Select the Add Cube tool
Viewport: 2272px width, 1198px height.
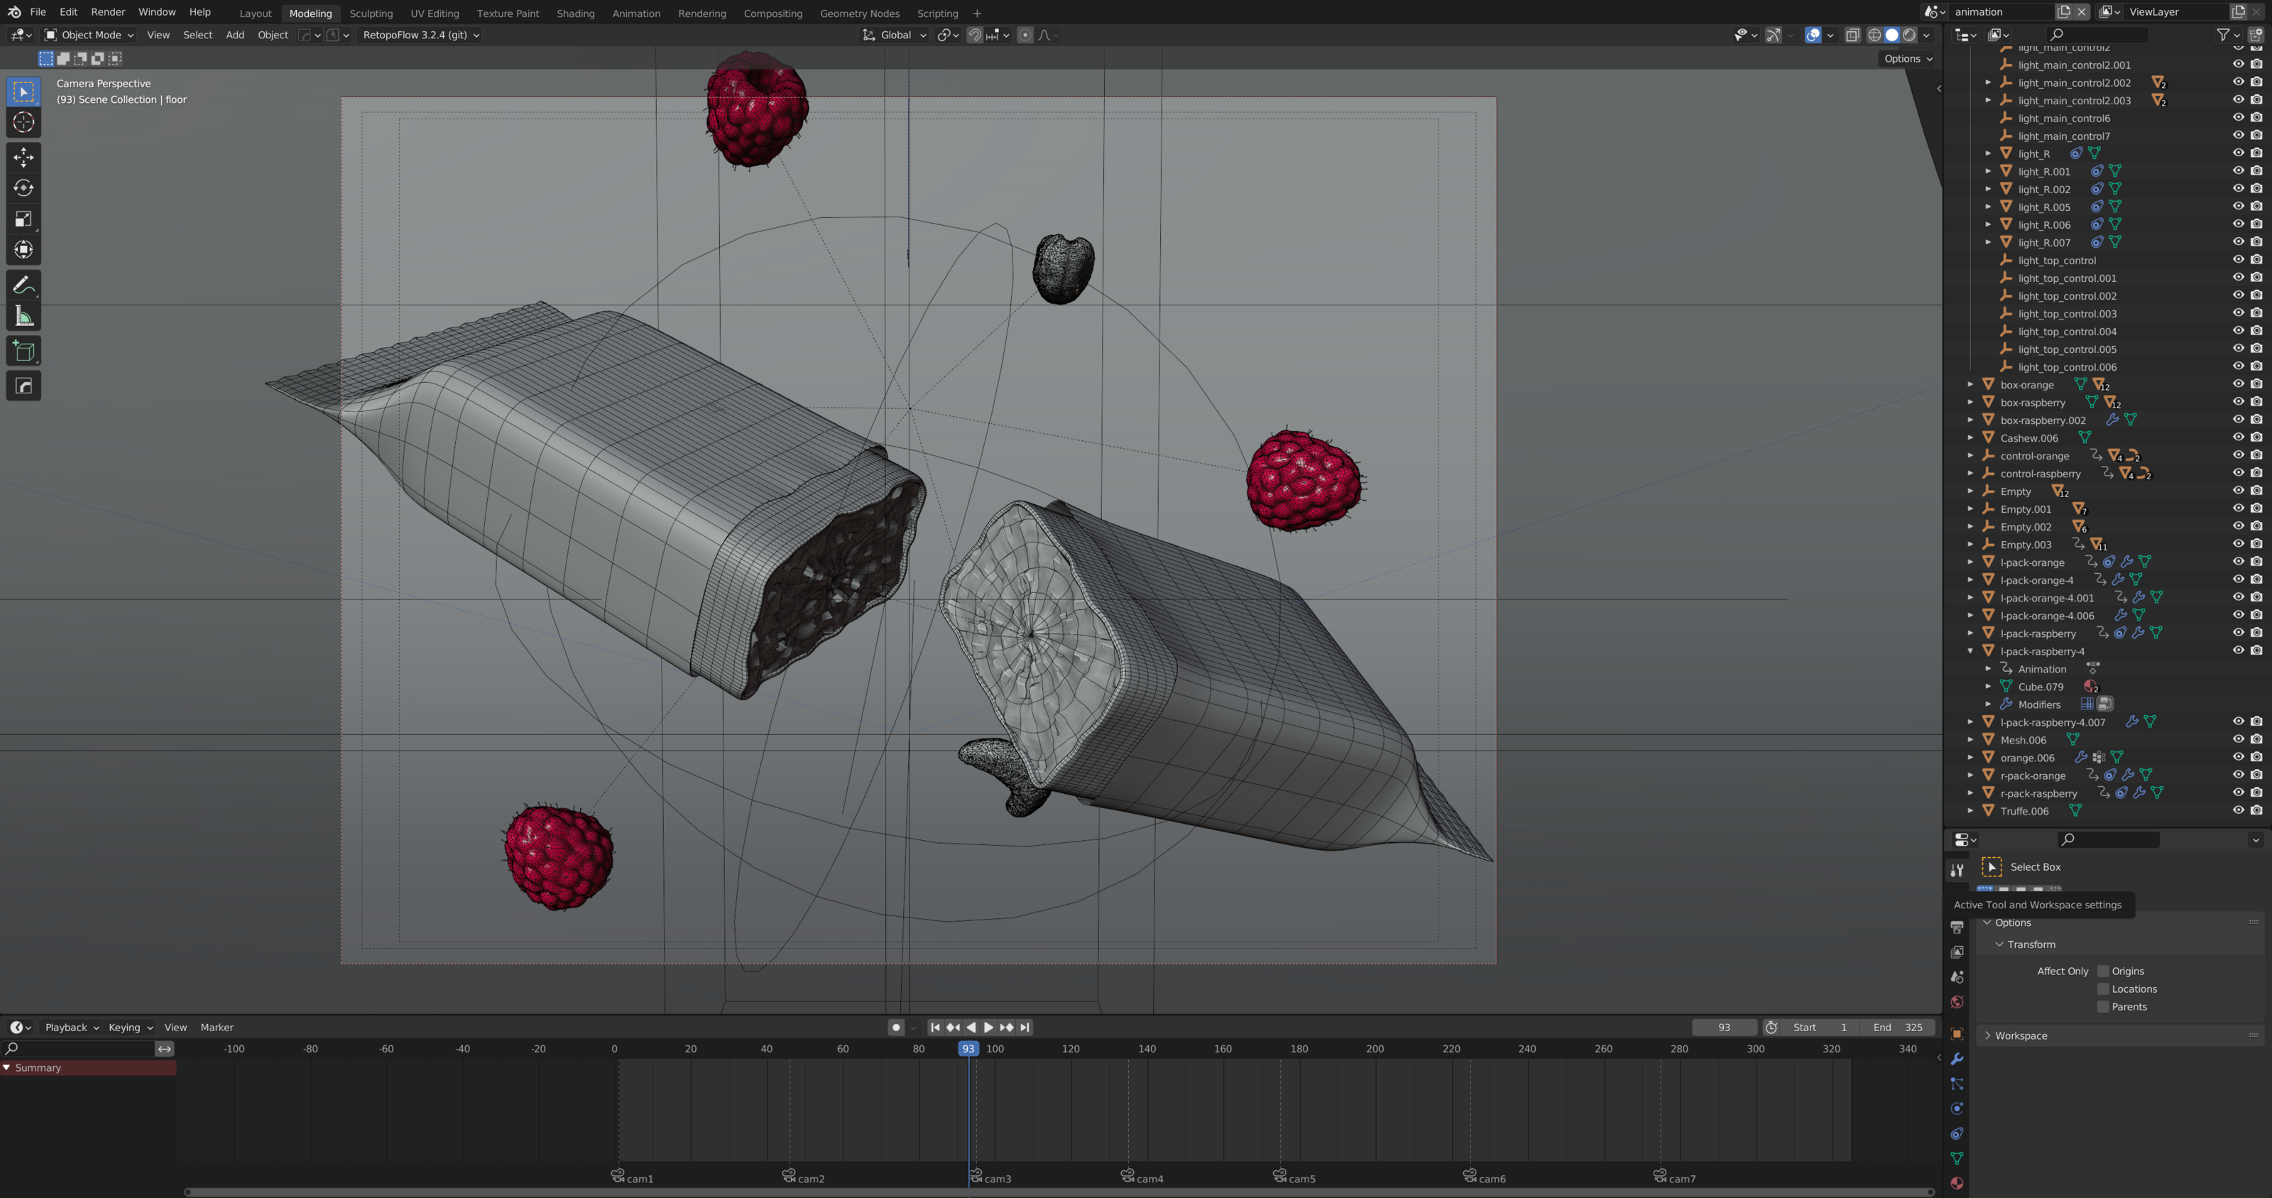[24, 351]
